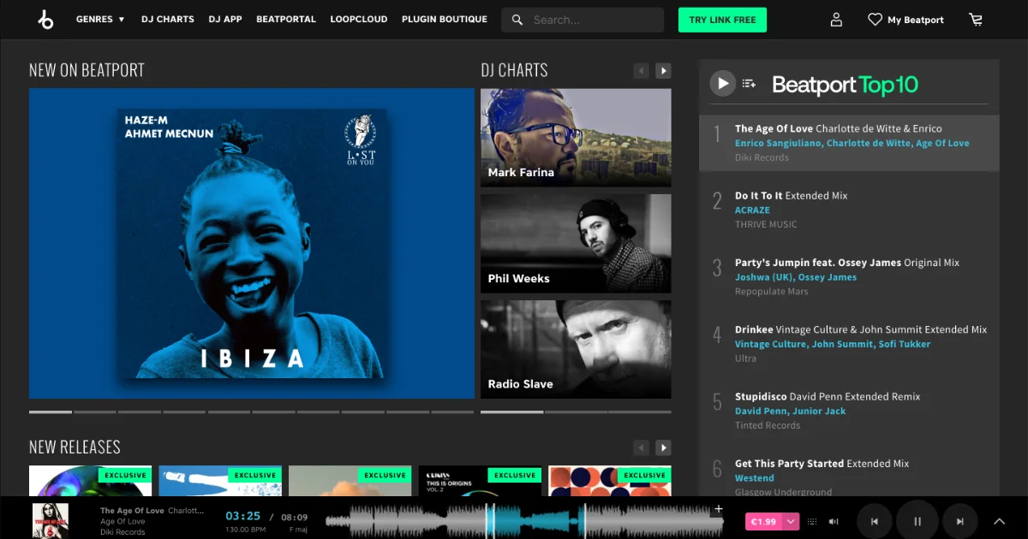
Task: Open My Beatport favorites
Action: 905,20
